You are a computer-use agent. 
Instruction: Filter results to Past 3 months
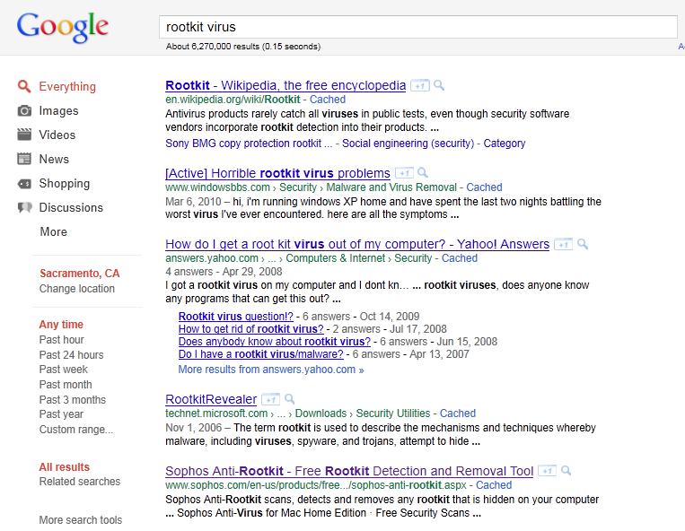(73, 400)
